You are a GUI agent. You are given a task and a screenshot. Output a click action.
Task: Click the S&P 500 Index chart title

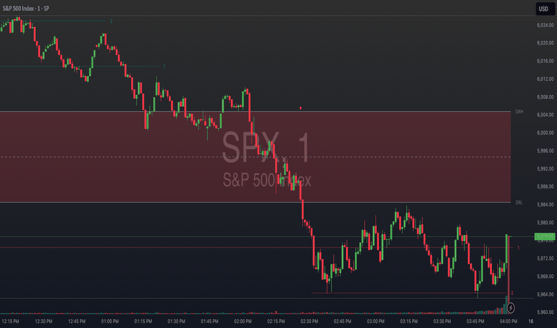(x=26, y=8)
